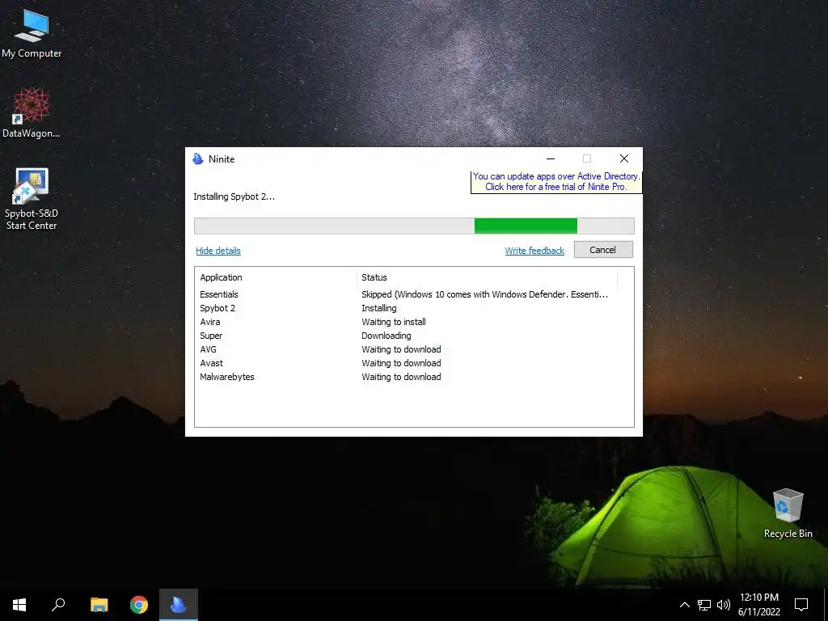This screenshot has width=828, height=621.
Task: Select the Malwarebytes application row
Action: (414, 377)
